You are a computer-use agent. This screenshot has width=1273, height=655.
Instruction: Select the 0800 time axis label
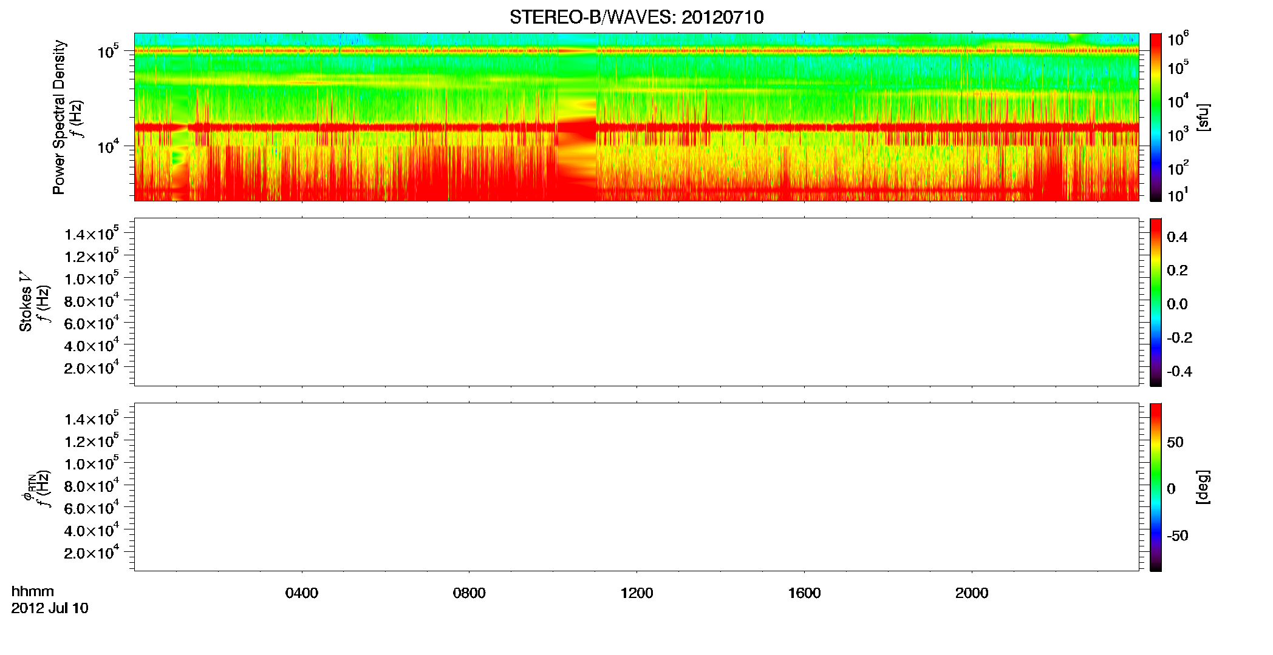(469, 593)
